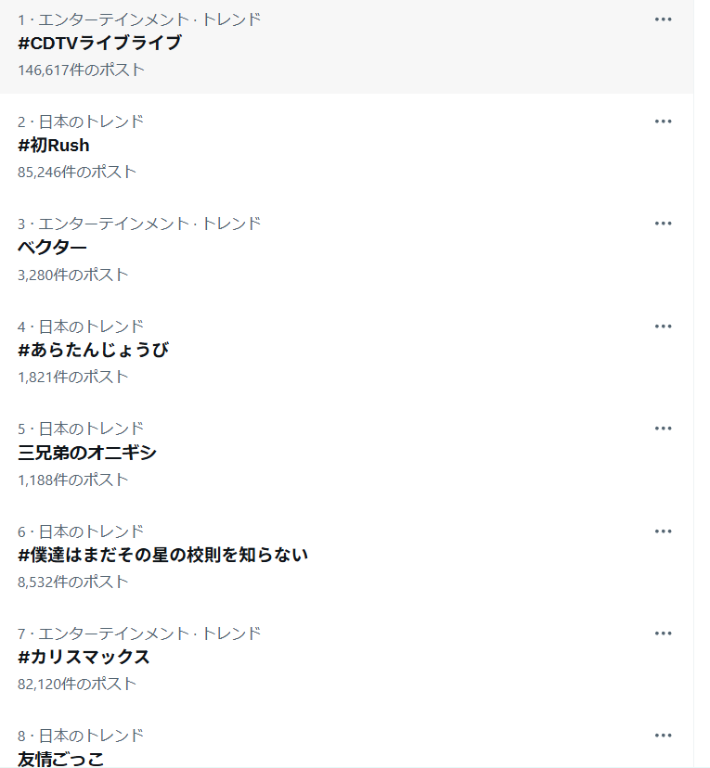Click the 8,532件のポスト count text

click(72, 582)
